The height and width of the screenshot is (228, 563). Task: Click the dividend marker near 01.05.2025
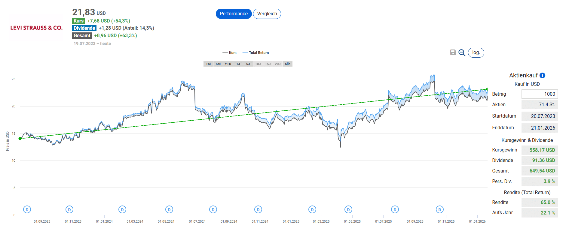(x=348, y=209)
